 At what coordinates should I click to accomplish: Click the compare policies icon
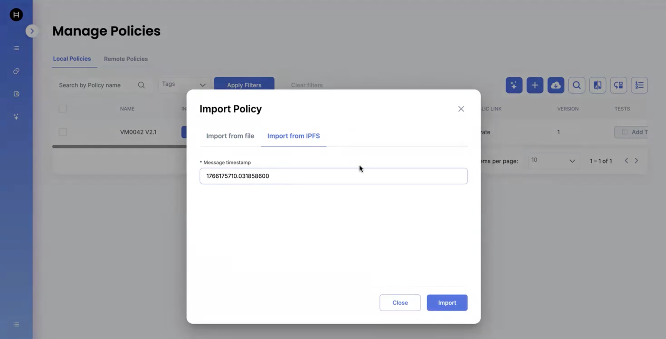(597, 85)
